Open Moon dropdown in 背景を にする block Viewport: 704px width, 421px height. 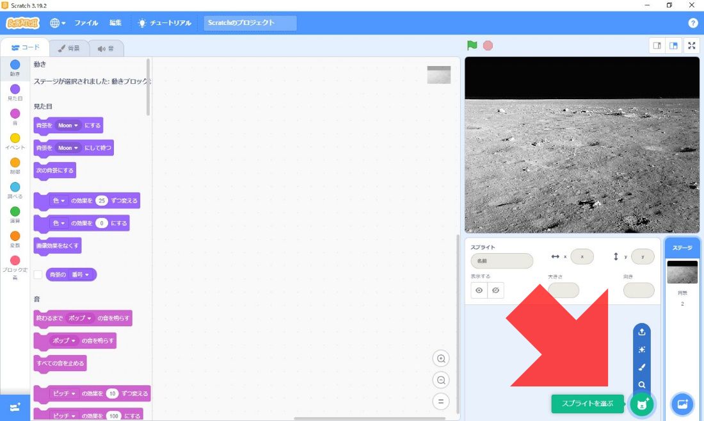coord(68,126)
